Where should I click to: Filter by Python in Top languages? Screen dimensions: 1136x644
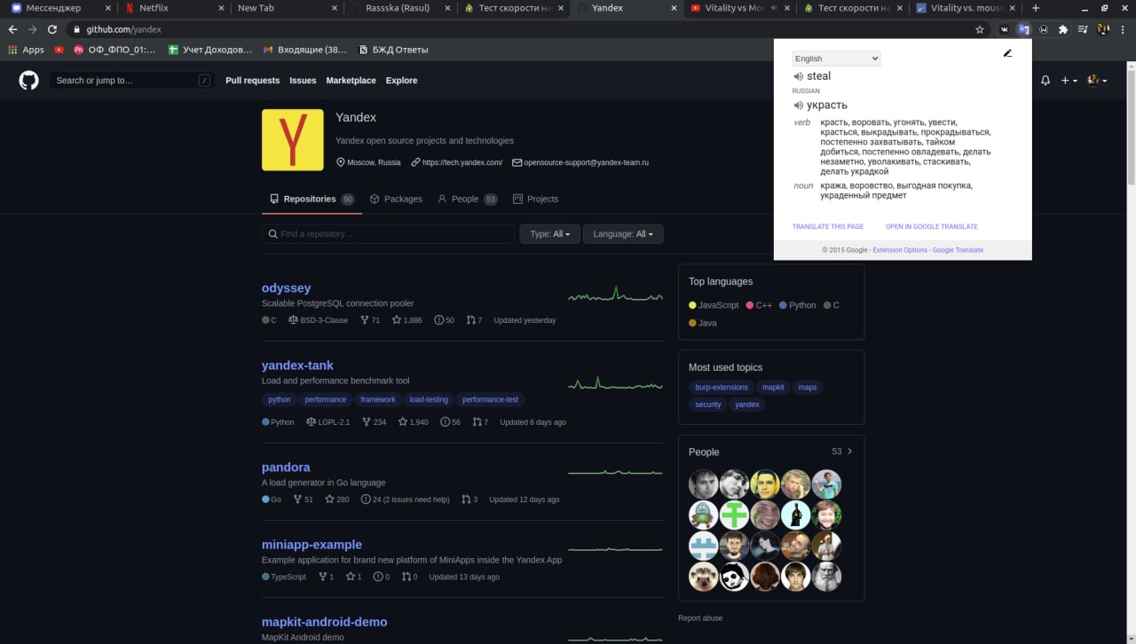tap(797, 305)
